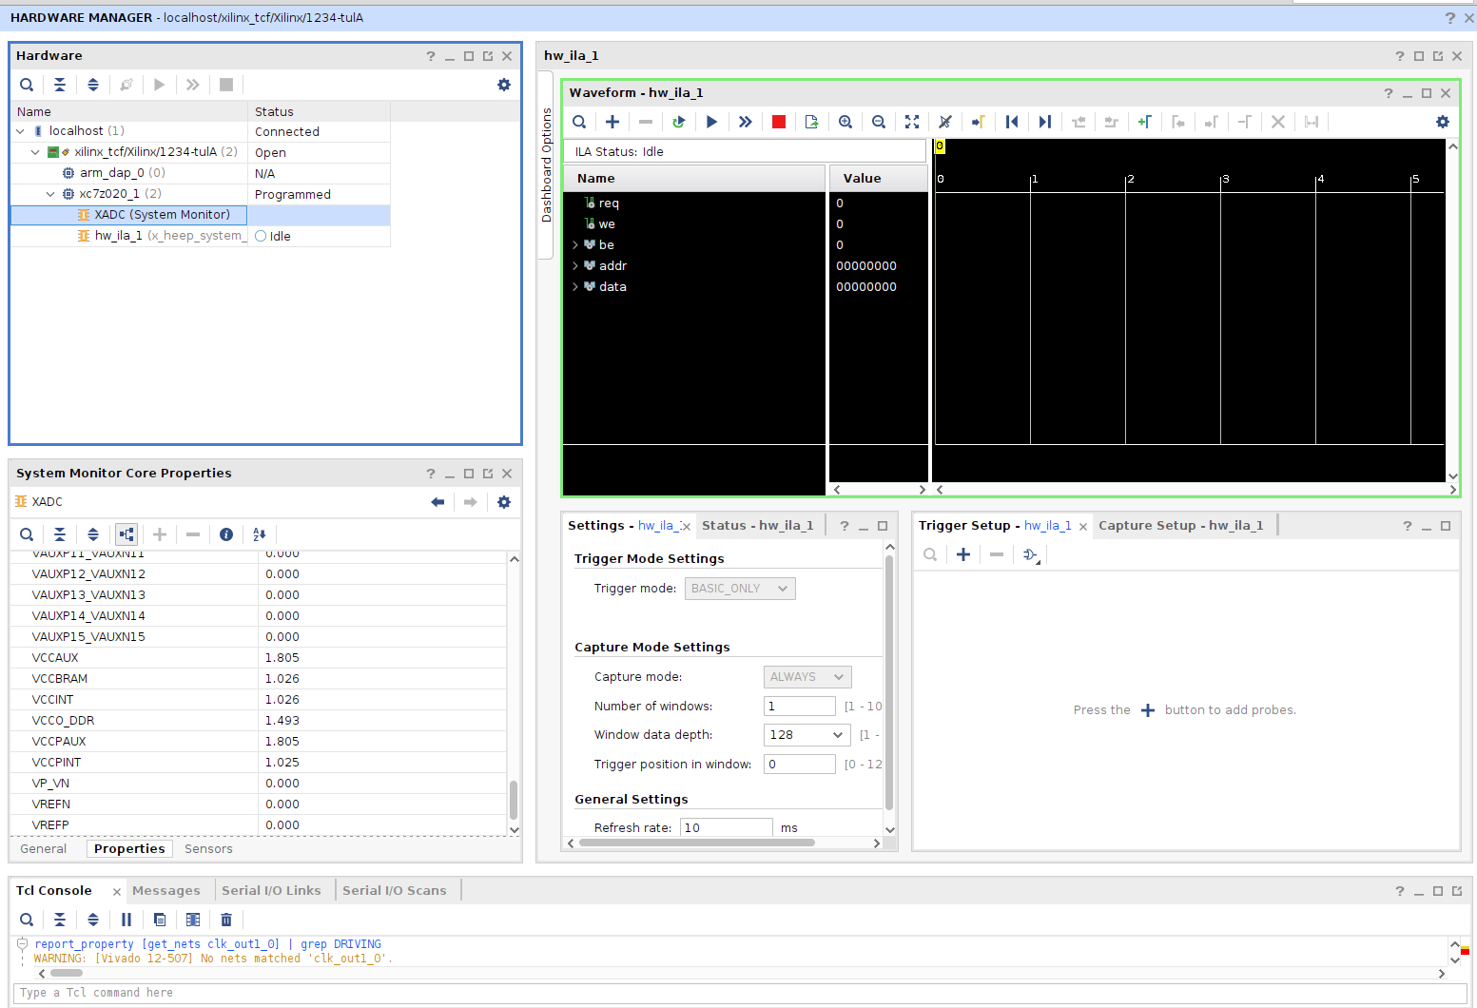Click the Refresh rate input field
Image resolution: width=1477 pixels, height=1008 pixels.
point(727,827)
